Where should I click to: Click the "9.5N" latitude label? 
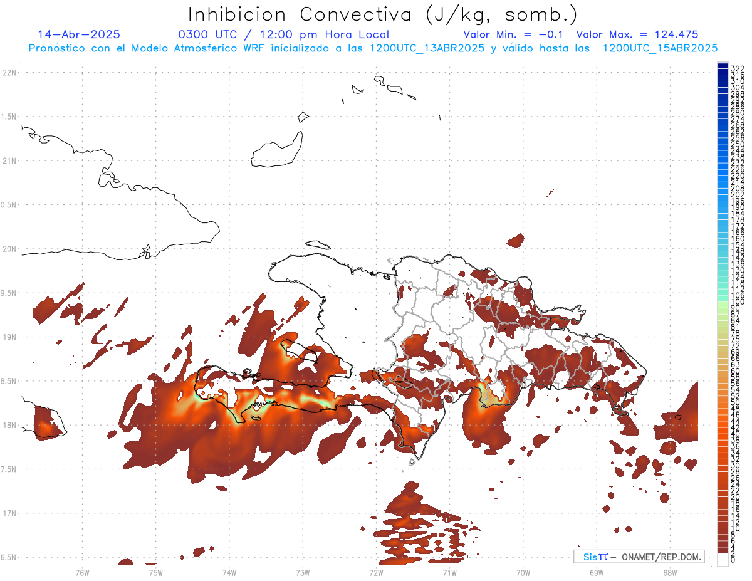[x=9, y=293]
